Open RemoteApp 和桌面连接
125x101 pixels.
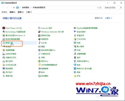(14, 32)
